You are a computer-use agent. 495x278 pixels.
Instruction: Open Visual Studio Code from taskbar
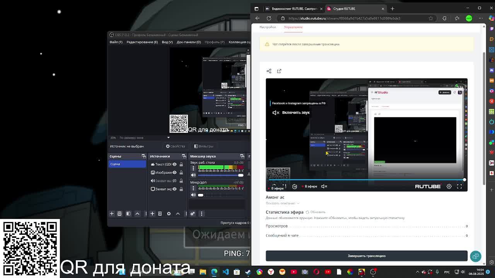(x=225, y=272)
